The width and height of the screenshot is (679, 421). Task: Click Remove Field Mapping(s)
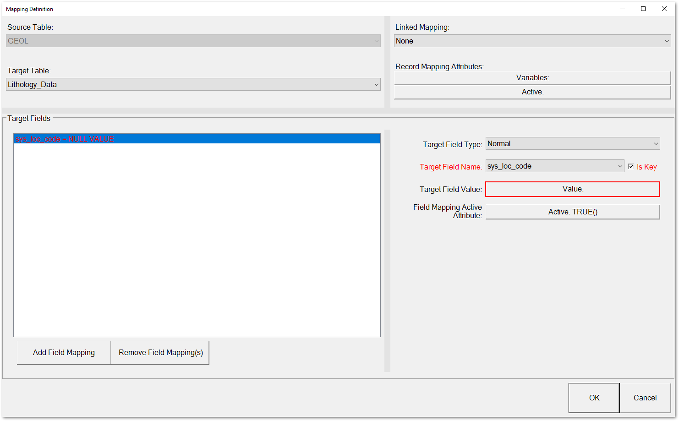pos(160,352)
